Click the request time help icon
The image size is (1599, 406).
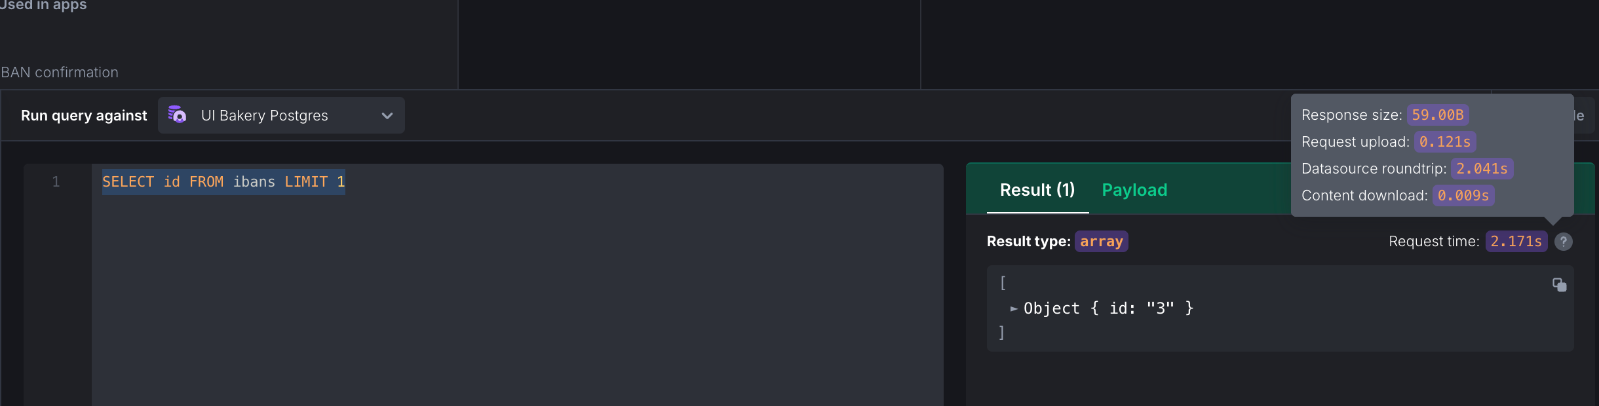(1563, 242)
